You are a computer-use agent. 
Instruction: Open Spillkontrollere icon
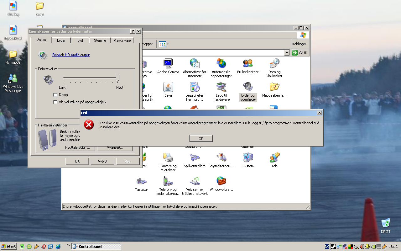[x=195, y=158]
